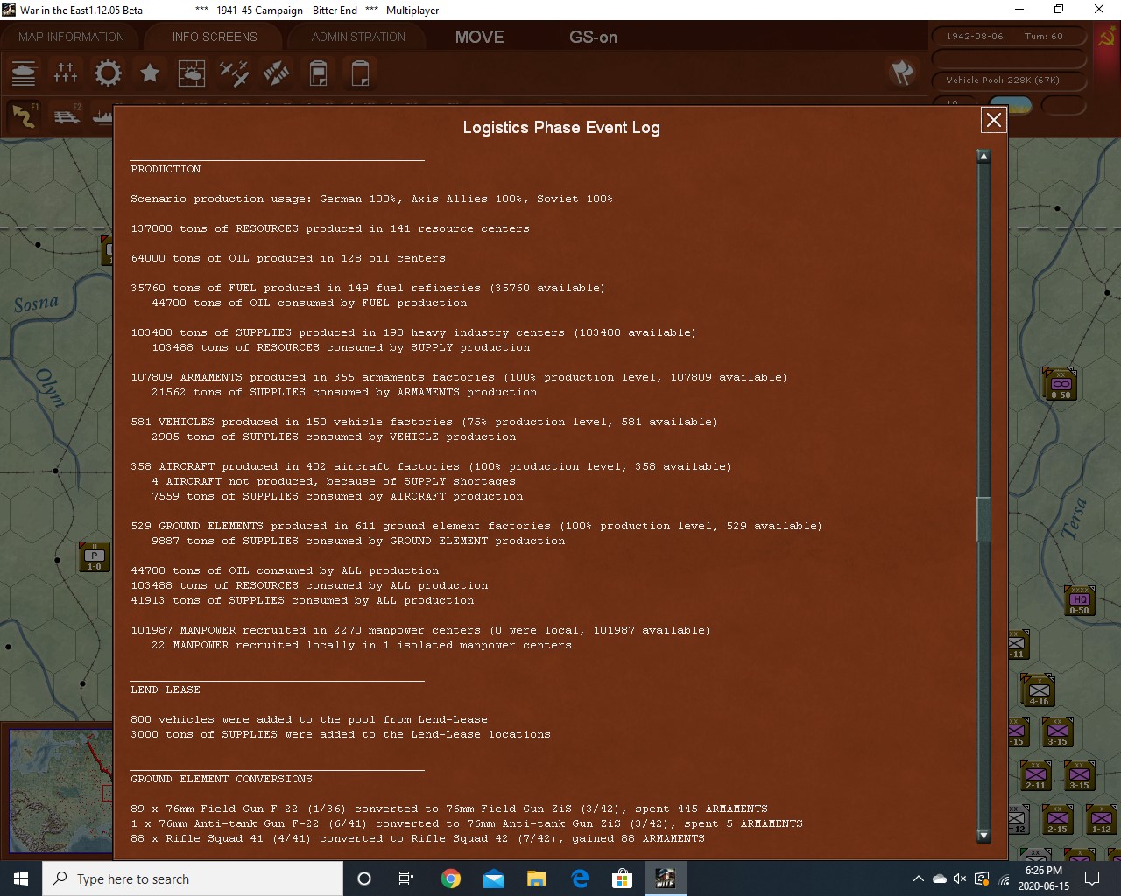Click the Soviet hammer and sickle emblem
This screenshot has height=896, width=1121.
click(1106, 37)
